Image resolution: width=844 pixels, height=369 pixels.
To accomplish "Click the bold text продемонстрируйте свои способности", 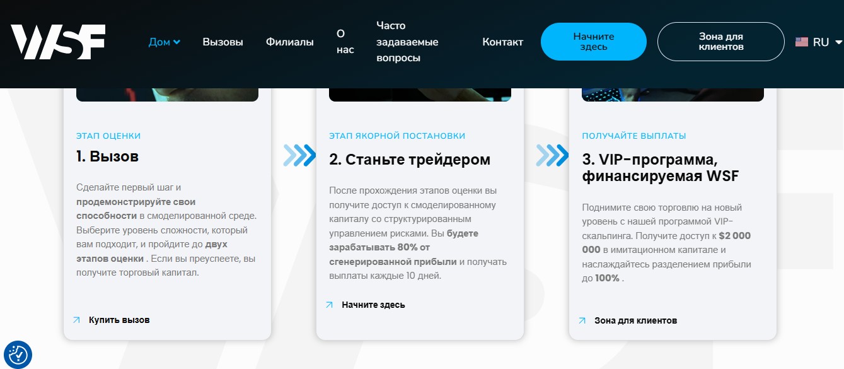I will (x=136, y=209).
